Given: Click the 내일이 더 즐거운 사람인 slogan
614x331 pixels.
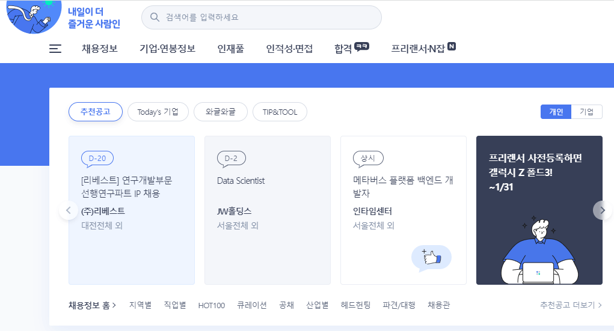Looking at the screenshot, I should point(94,17).
